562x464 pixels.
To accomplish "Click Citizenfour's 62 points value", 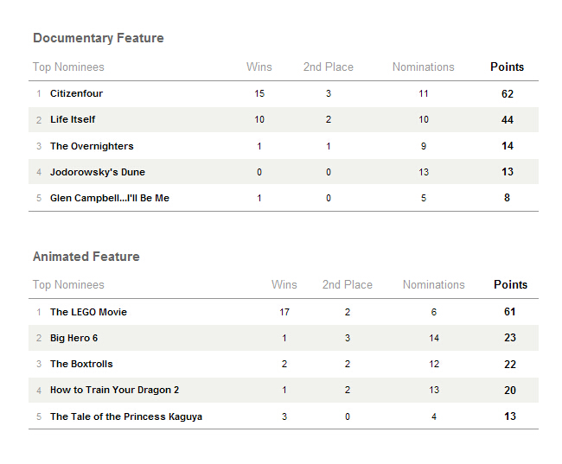I will [508, 93].
